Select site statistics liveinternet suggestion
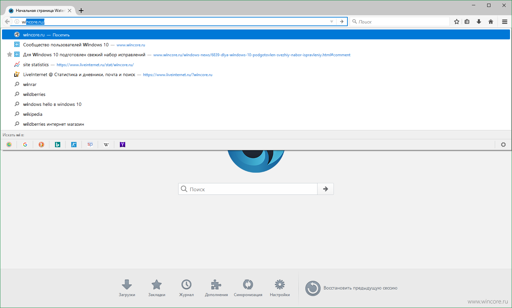 256,65
